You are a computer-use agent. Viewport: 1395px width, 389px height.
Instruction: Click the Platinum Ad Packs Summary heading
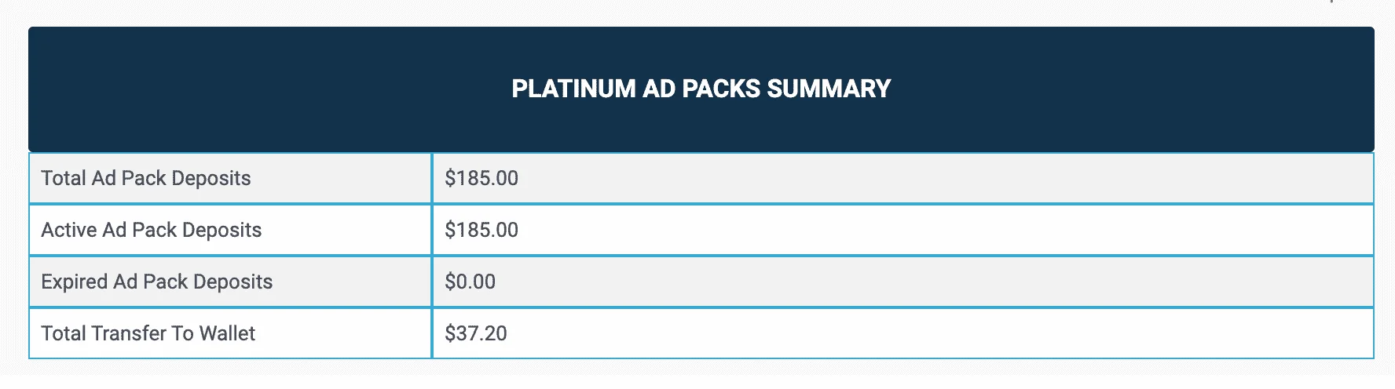(701, 89)
